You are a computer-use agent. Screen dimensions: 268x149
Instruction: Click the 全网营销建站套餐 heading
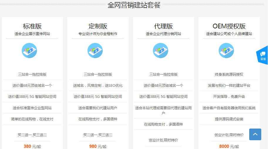coord(134,5)
